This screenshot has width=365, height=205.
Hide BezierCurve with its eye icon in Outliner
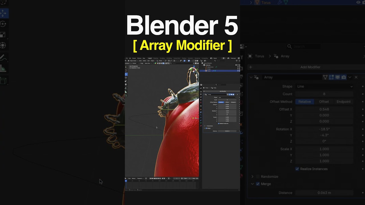(x=238, y=67)
